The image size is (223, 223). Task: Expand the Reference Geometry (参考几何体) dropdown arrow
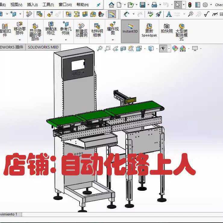66,40
